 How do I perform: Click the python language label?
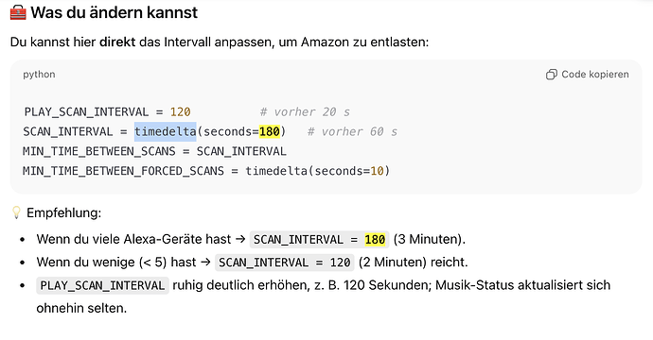click(39, 75)
